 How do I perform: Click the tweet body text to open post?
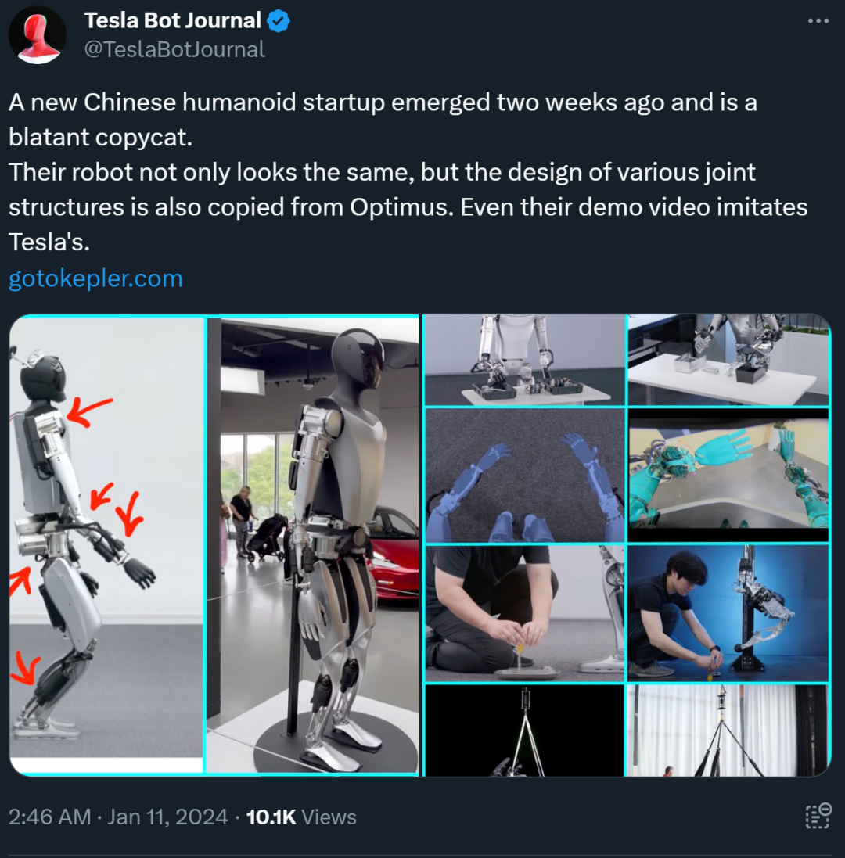click(313, 172)
